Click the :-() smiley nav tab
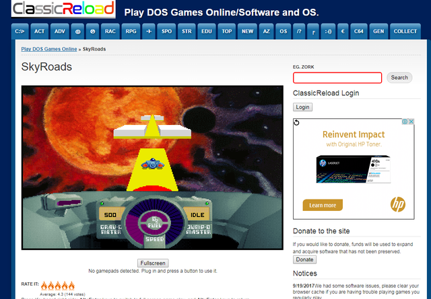 328,32
